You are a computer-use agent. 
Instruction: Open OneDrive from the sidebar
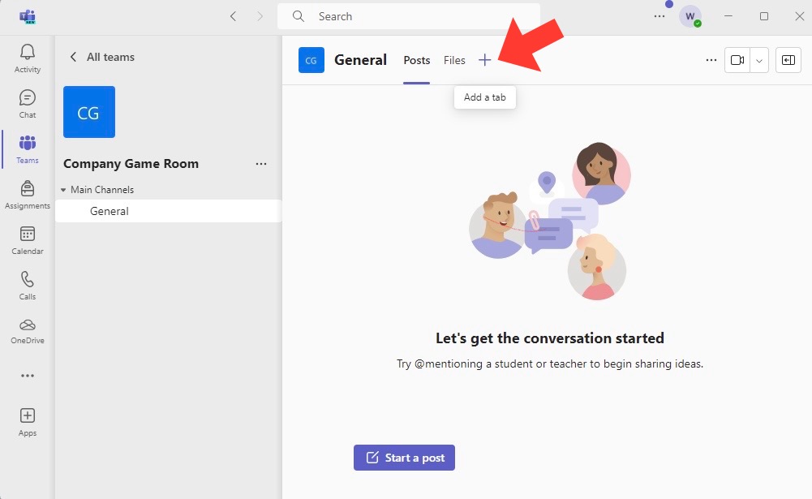pyautogui.click(x=28, y=332)
